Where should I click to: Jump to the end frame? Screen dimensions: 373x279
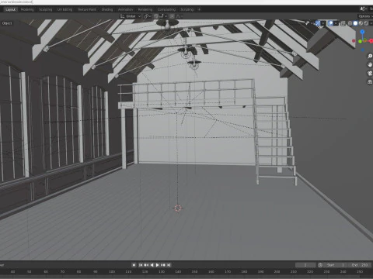pos(169,265)
